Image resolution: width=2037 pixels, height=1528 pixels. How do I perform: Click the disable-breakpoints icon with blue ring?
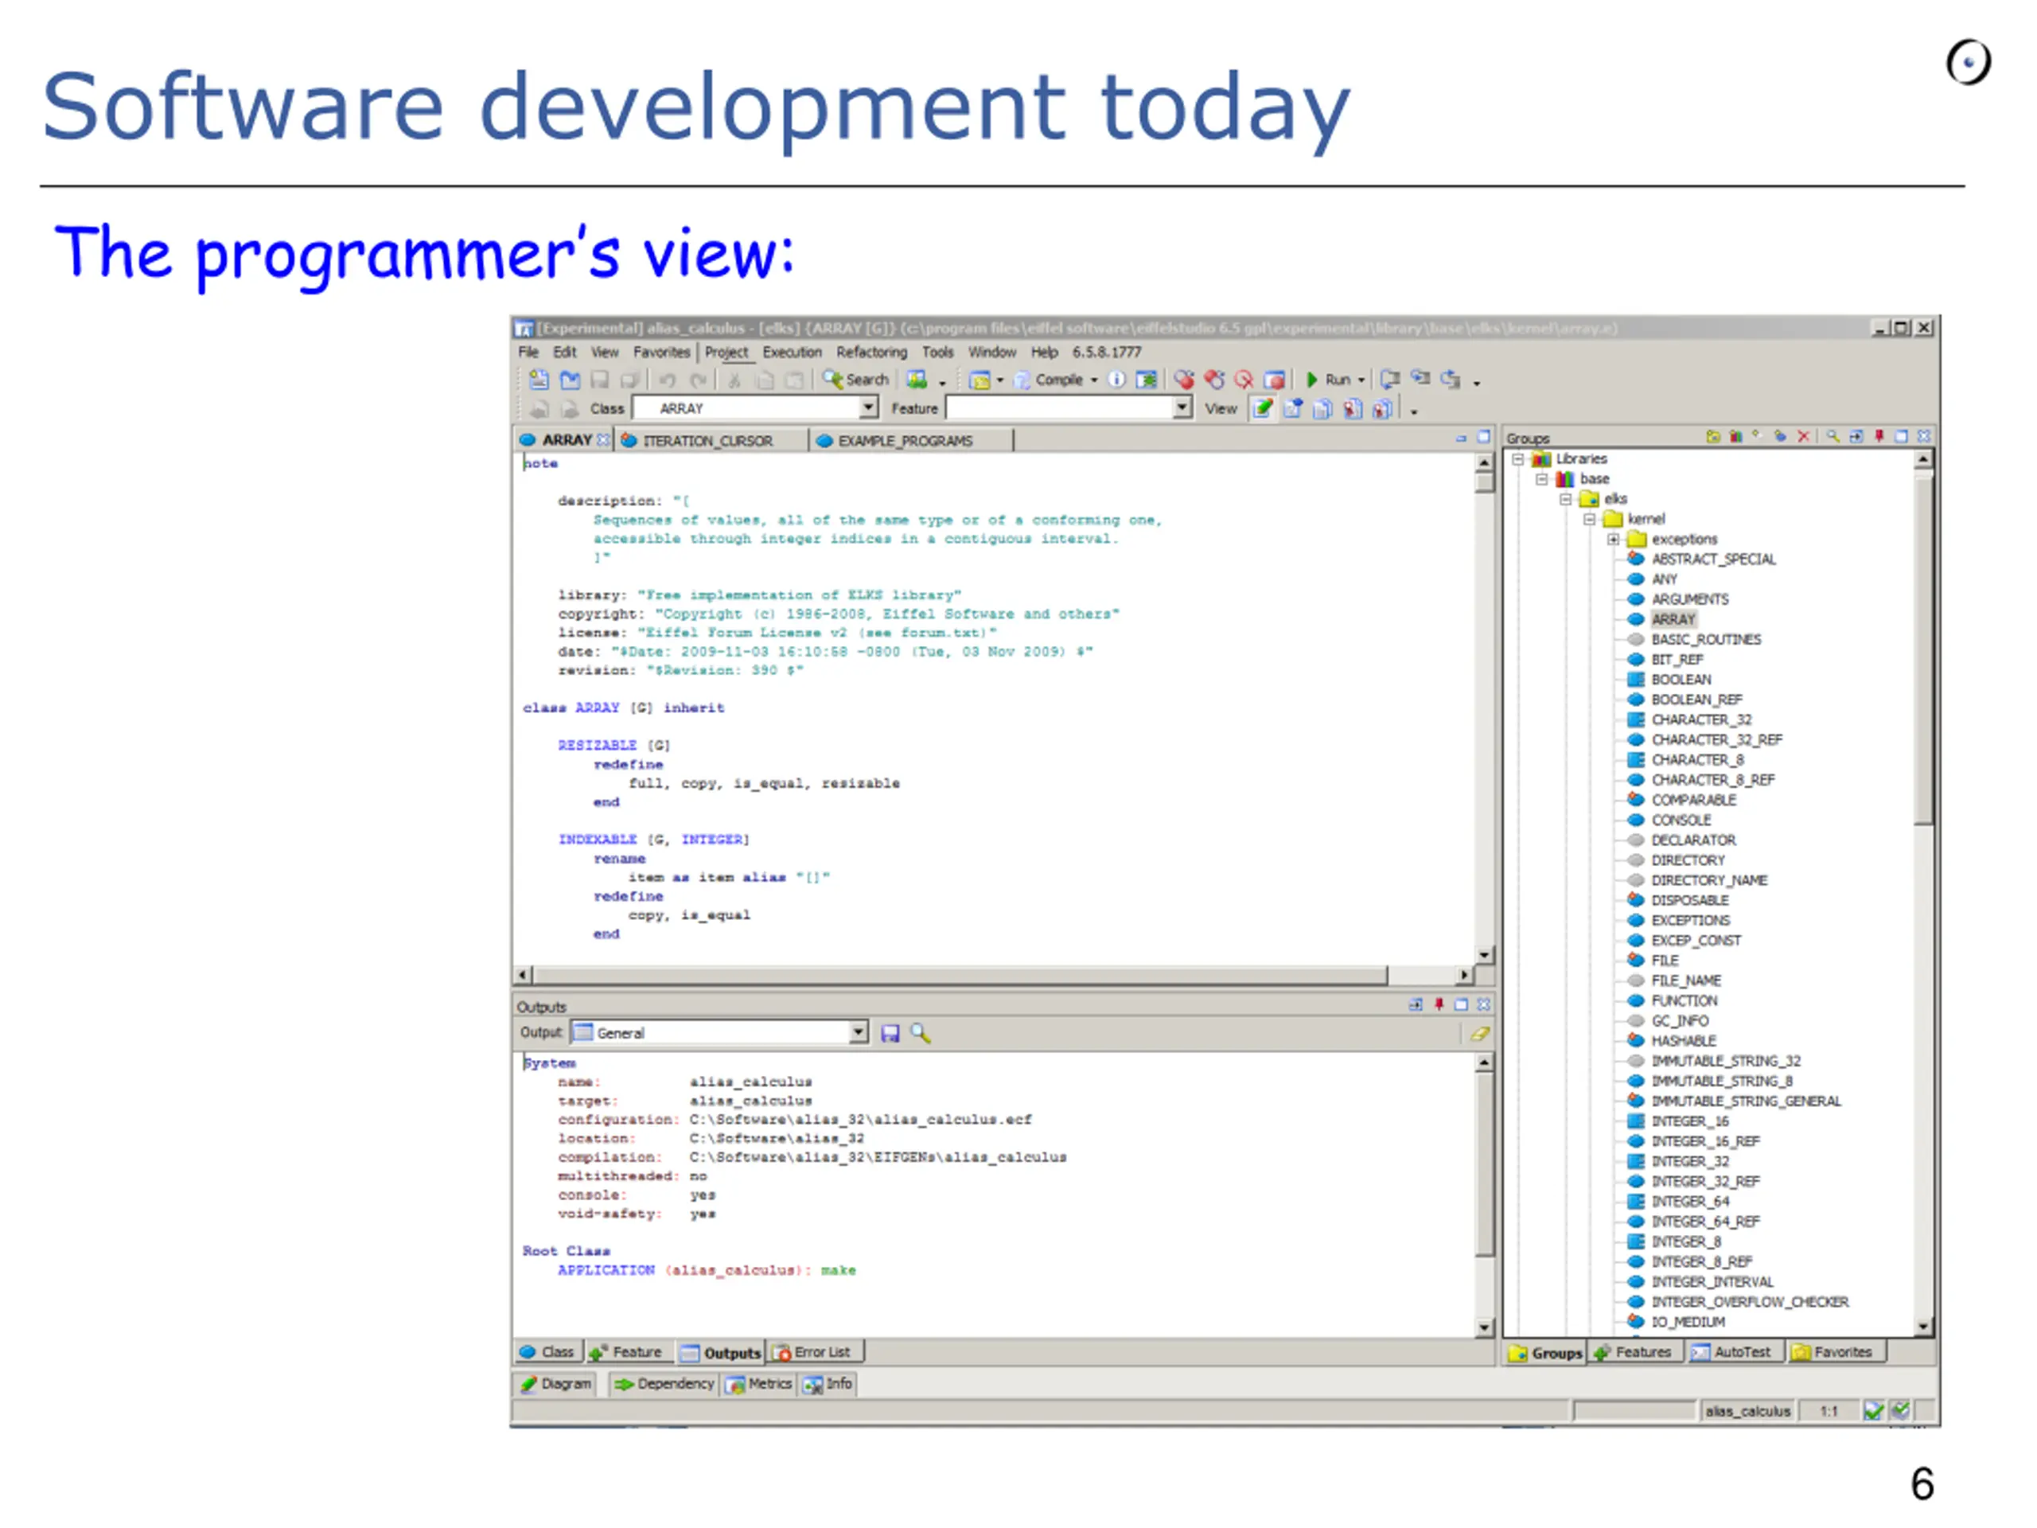point(1215,380)
